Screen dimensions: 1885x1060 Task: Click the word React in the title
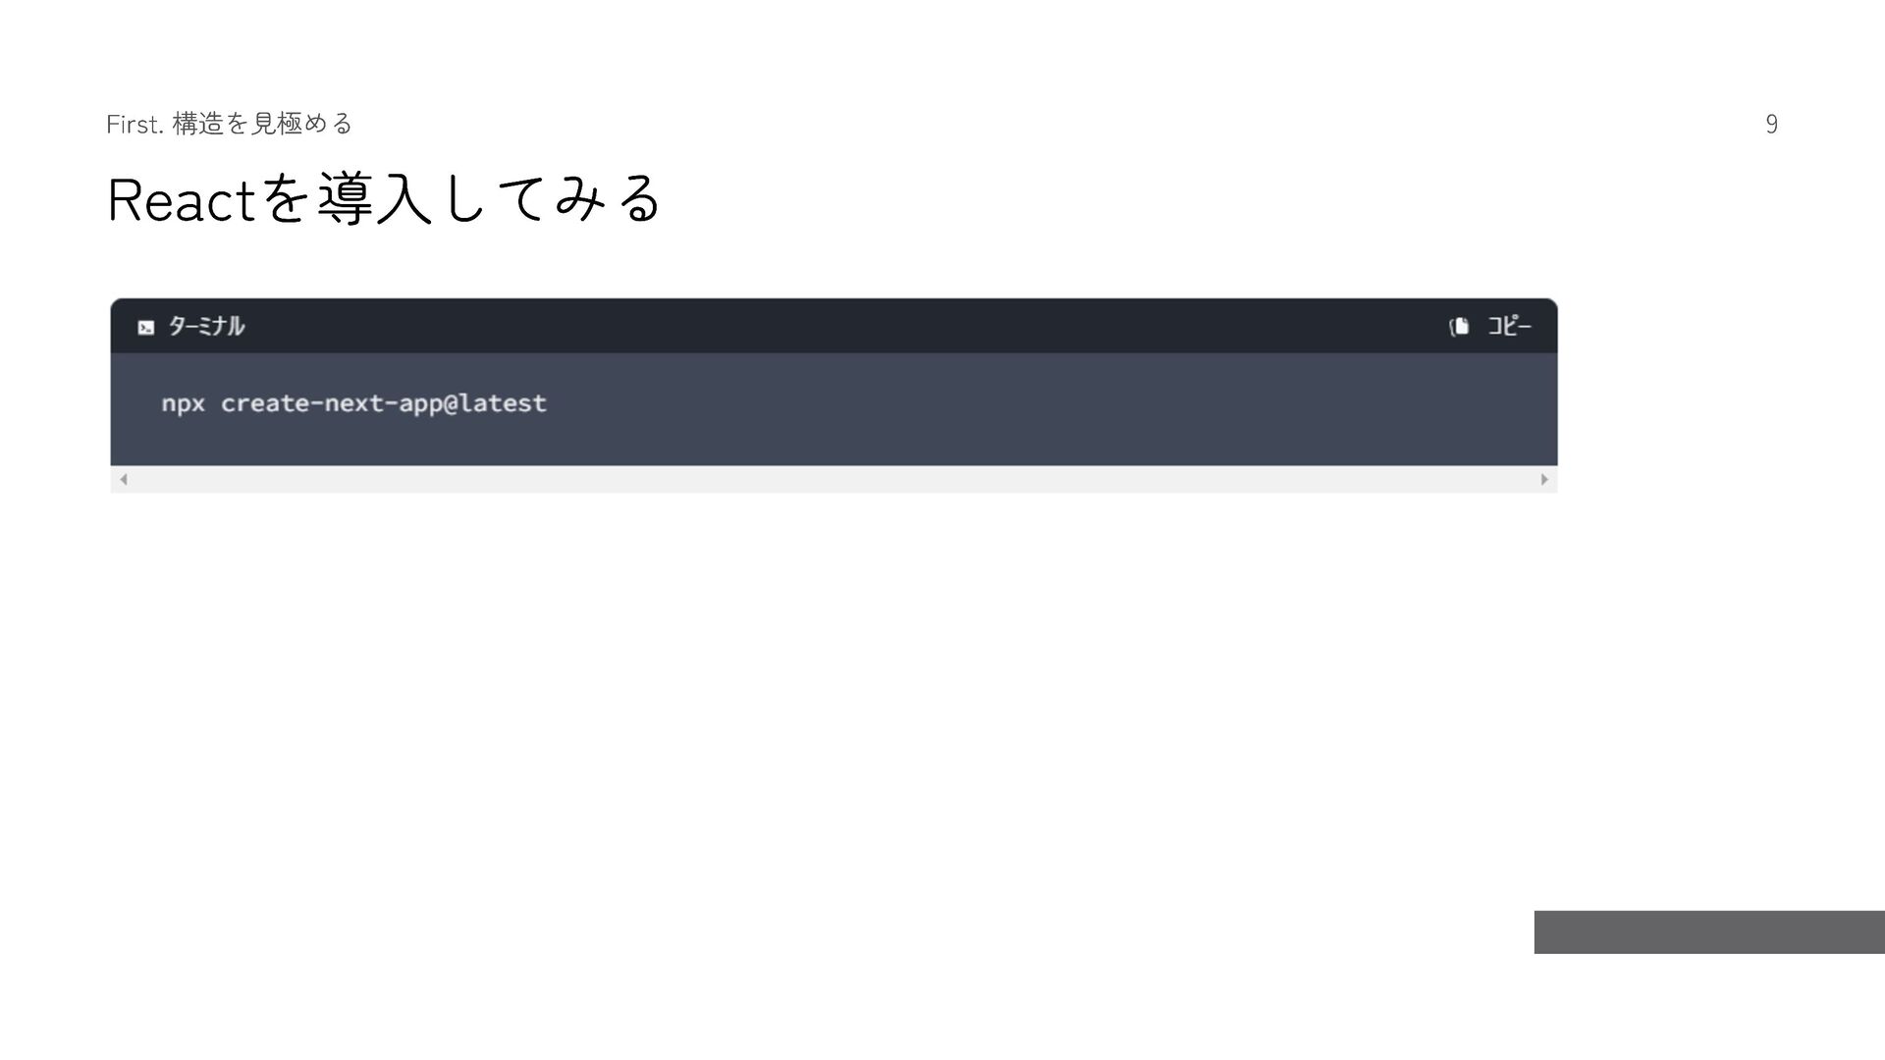[x=181, y=200]
